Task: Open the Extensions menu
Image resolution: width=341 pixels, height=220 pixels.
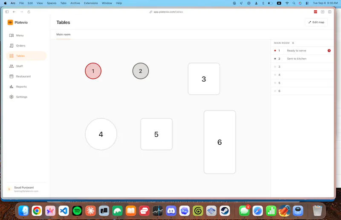Action: coord(91,3)
